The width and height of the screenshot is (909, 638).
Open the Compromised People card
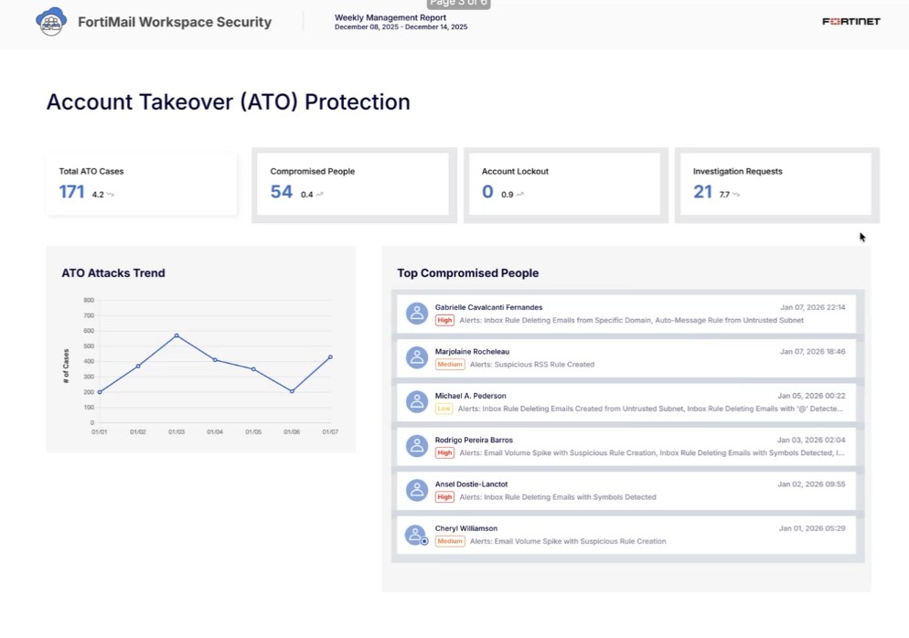pyautogui.click(x=353, y=184)
